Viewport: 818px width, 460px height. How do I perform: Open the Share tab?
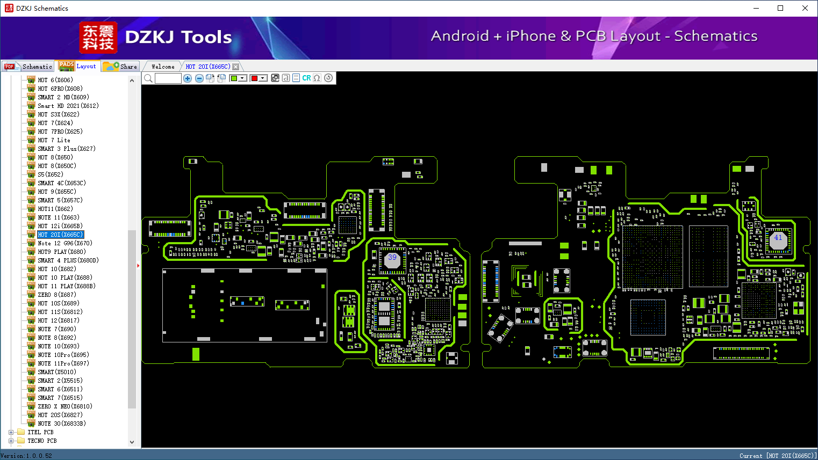pyautogui.click(x=120, y=67)
